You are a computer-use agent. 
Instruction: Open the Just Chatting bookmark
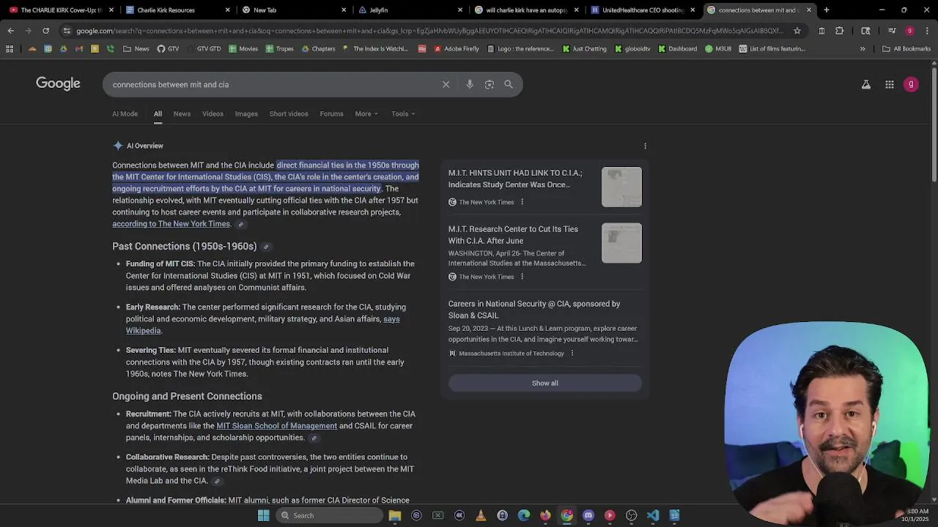[585, 49]
